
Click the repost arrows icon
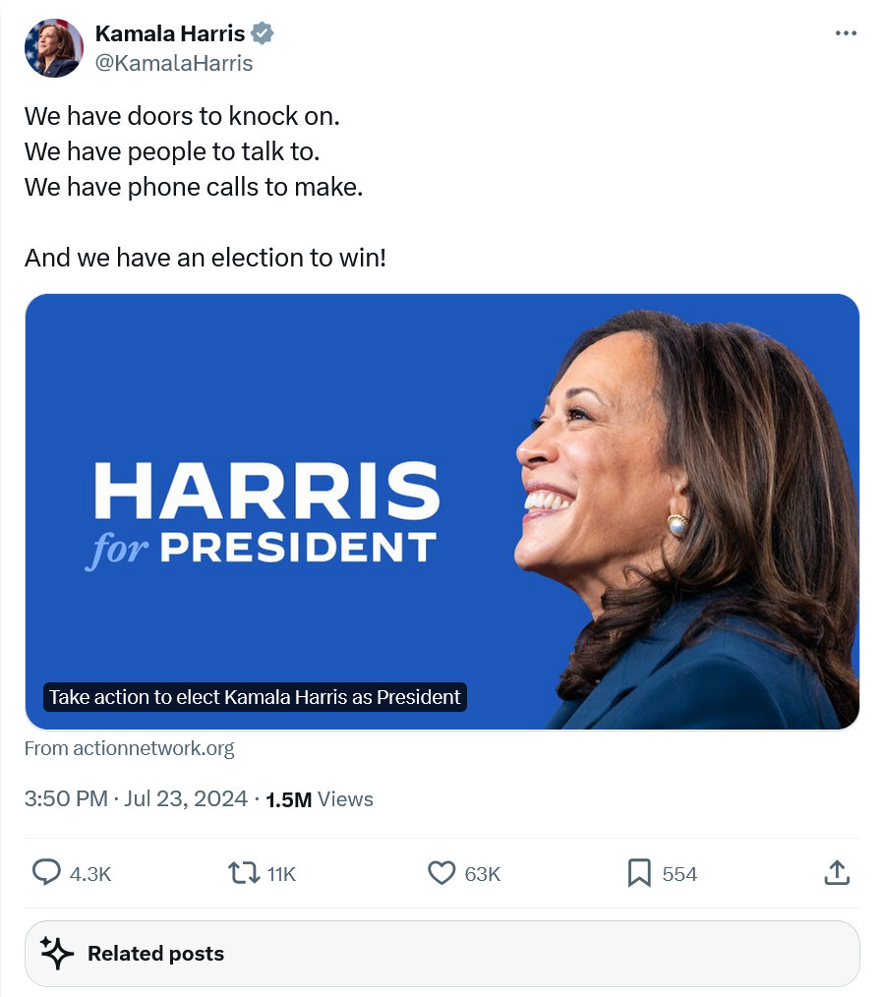coord(244,873)
